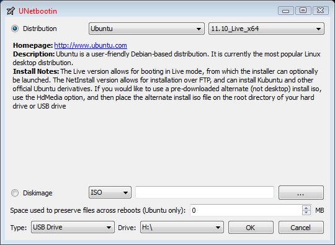Screen dimensions: 335x245
Task: Open the 11.10_Live_x64 version dropdown
Action: click(x=266, y=29)
